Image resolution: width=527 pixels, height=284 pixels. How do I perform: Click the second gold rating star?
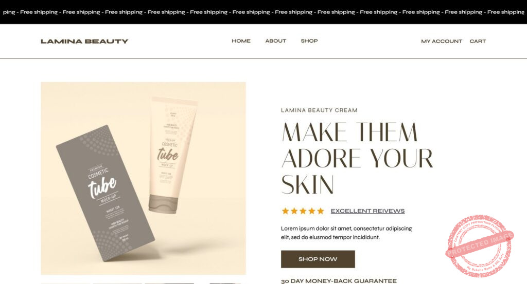pos(294,211)
